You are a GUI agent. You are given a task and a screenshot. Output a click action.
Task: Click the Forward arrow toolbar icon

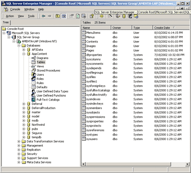coord(50,16)
